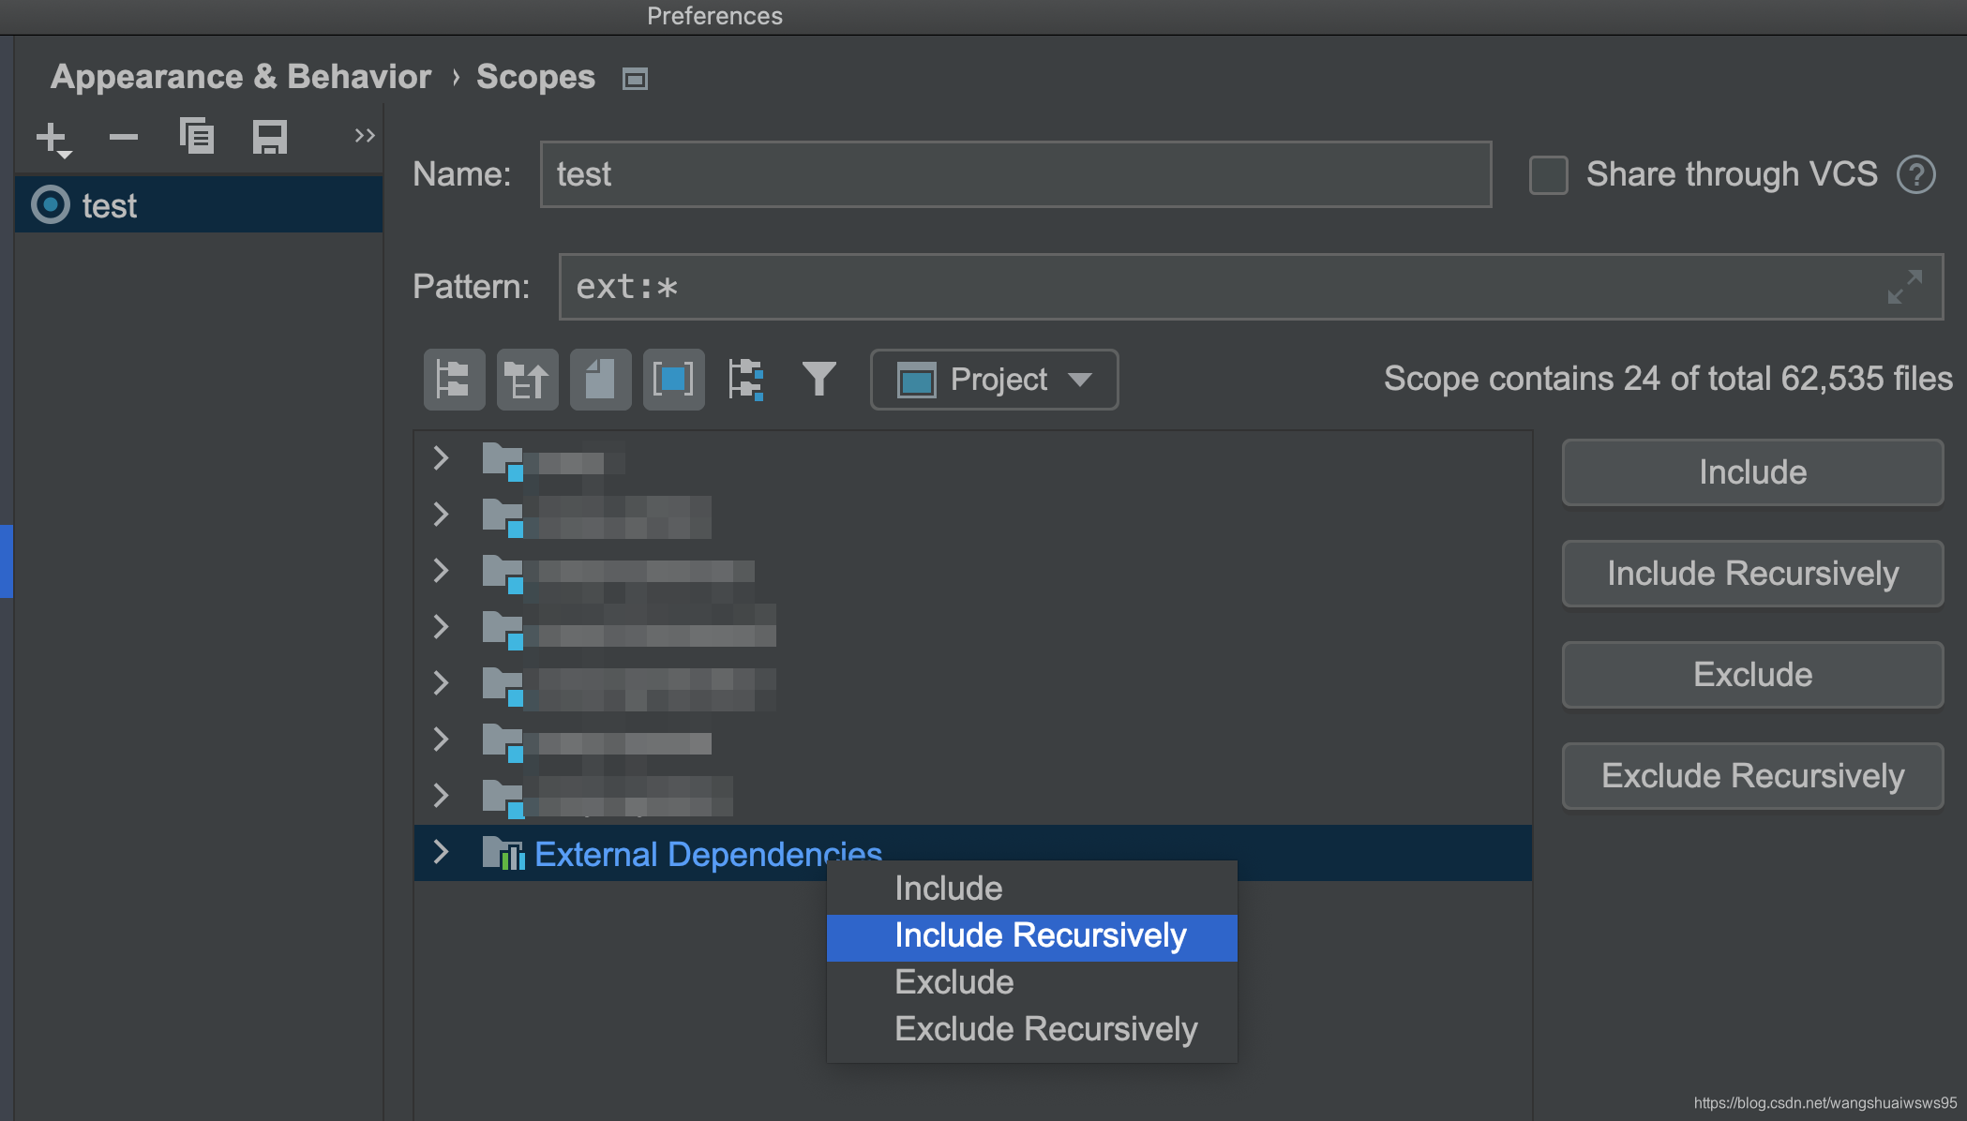Click the filter/funnel icon
1967x1121 pixels.
point(818,378)
